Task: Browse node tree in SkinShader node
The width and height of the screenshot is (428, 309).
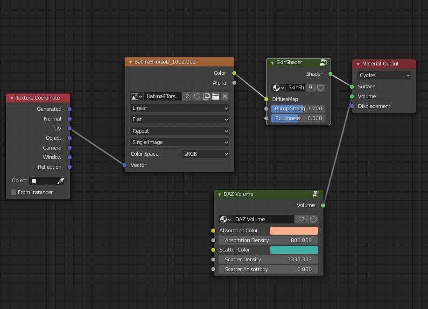Action: tap(279, 88)
